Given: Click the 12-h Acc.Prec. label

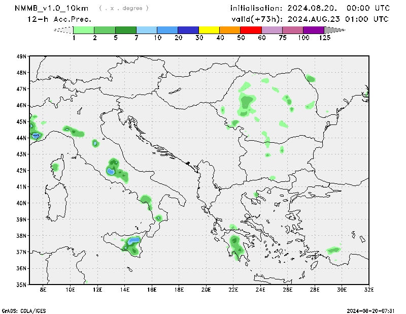Looking at the screenshot, I should click(59, 19).
